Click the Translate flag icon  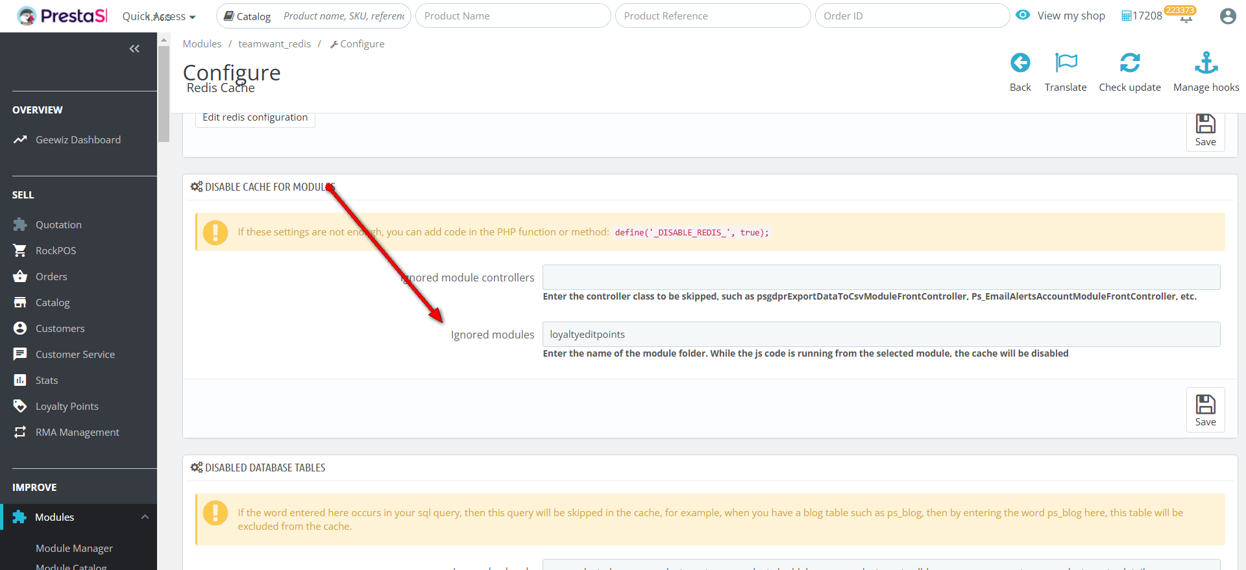1066,63
